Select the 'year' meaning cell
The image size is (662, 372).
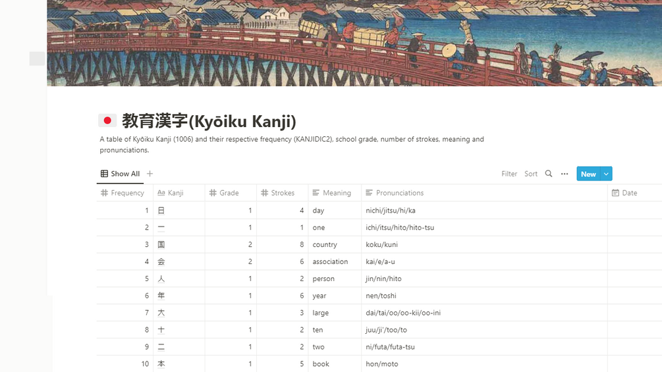[x=335, y=296]
